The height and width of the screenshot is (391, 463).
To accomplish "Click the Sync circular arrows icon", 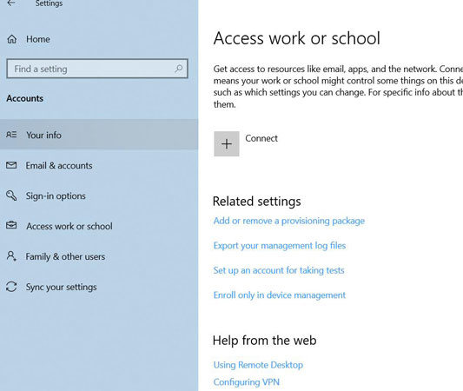I will point(11,287).
